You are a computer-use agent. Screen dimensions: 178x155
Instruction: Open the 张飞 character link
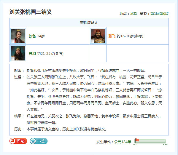point(112,36)
